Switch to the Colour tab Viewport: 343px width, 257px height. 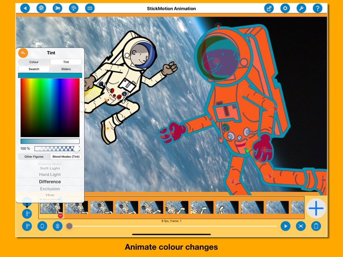[34, 62]
